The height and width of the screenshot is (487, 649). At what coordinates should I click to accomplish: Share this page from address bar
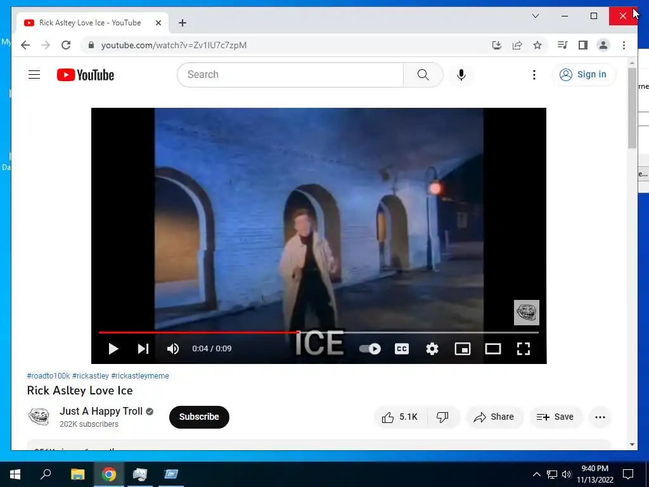pos(517,45)
